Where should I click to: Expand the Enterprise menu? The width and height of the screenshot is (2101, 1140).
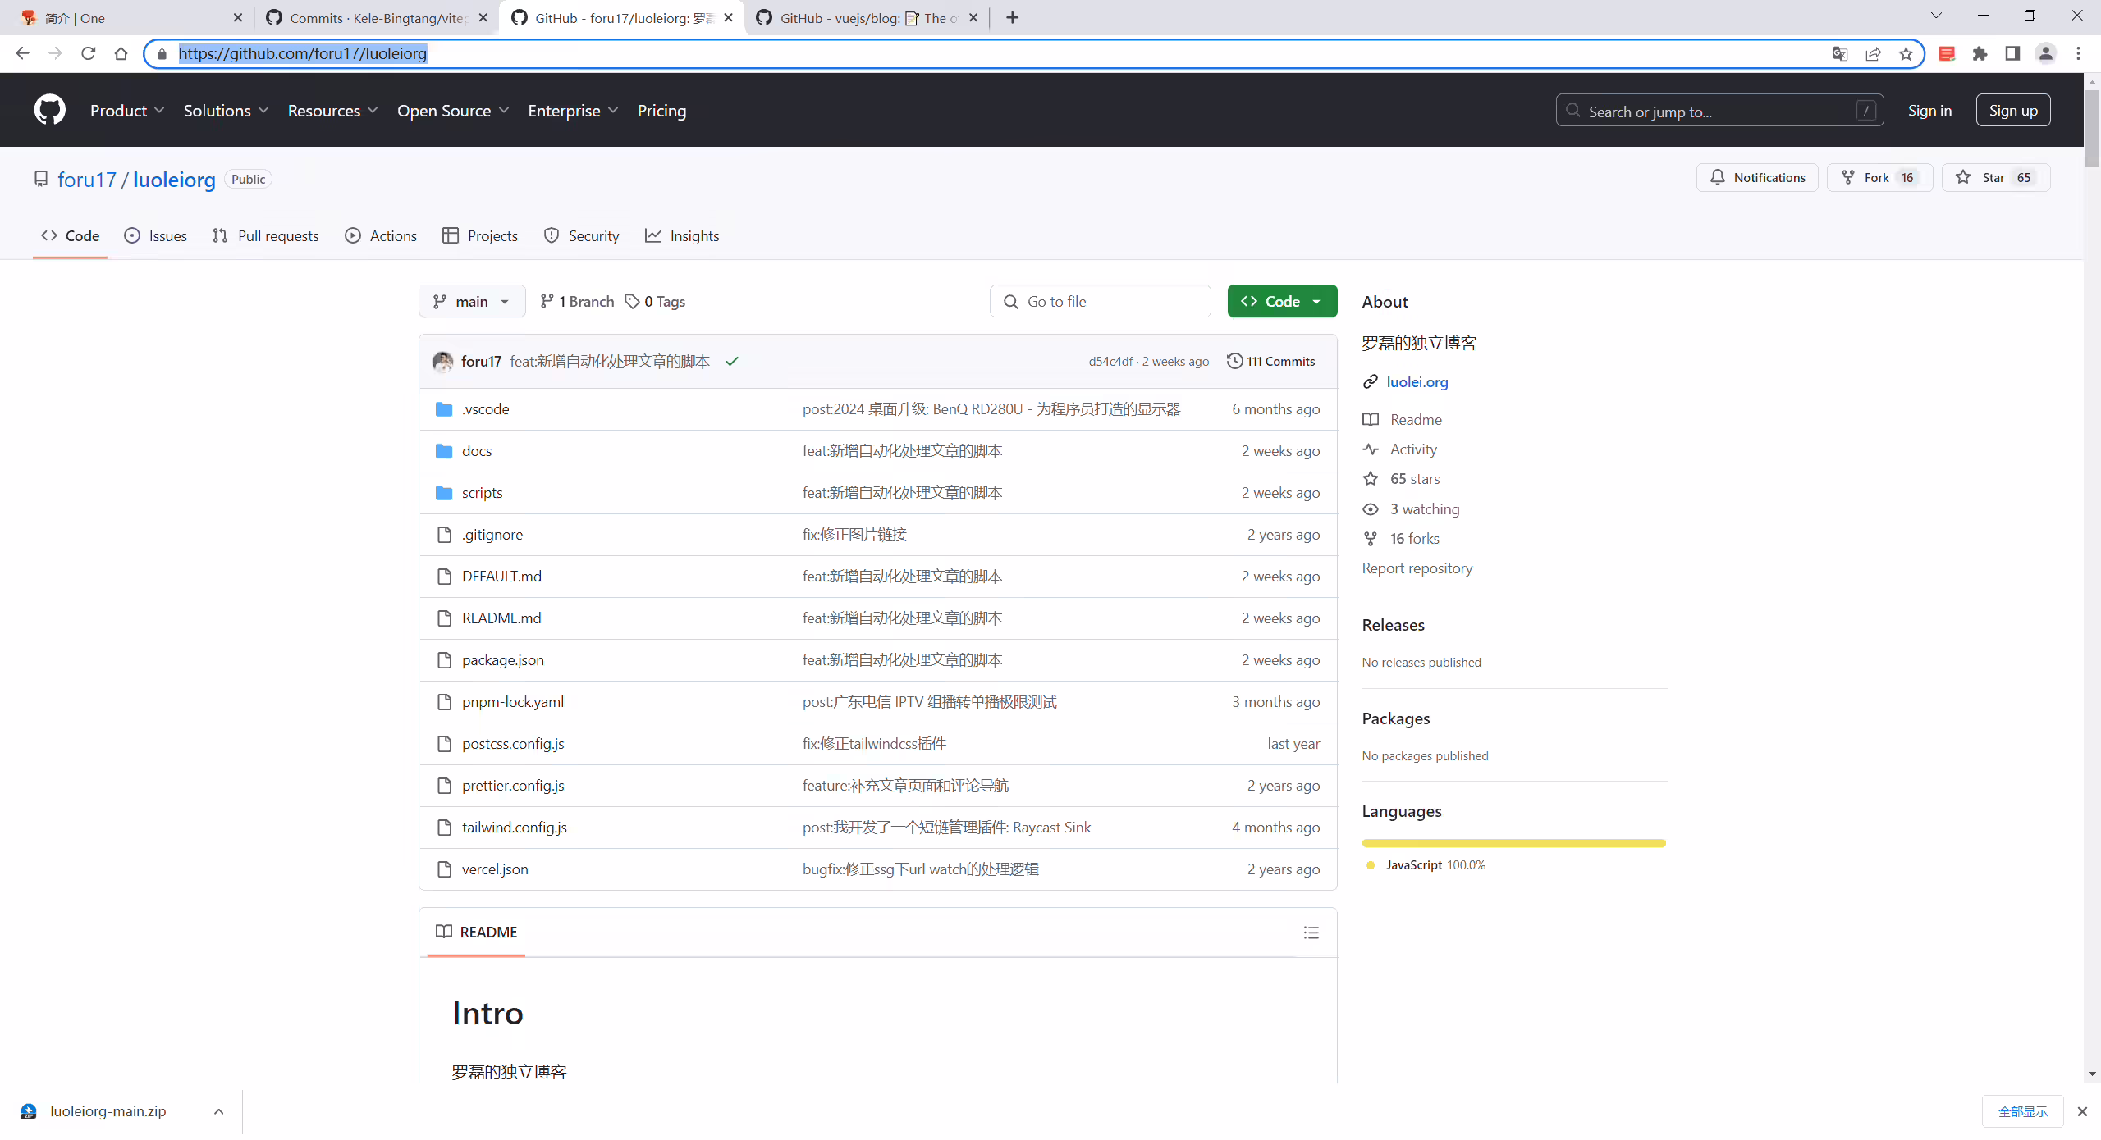573,110
